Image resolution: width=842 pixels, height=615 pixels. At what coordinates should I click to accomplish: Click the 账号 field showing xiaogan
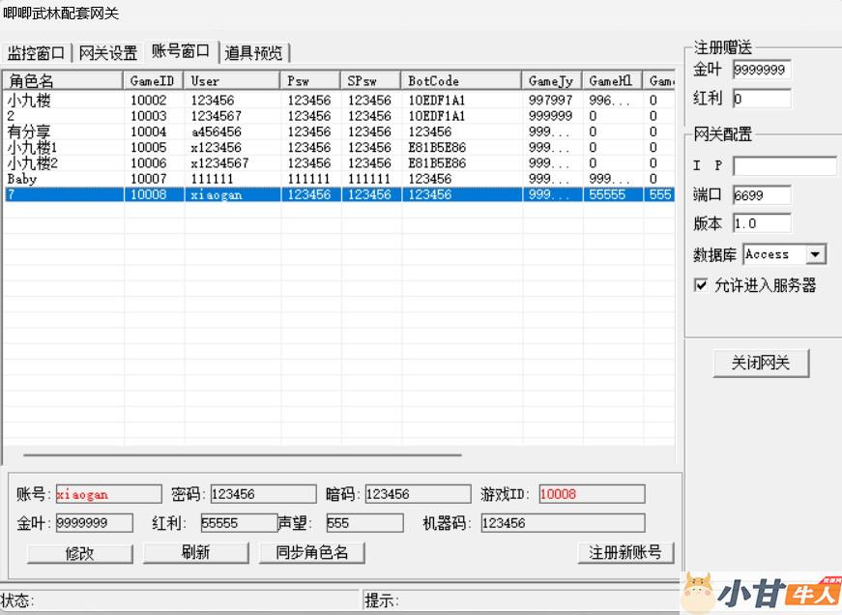(x=108, y=494)
